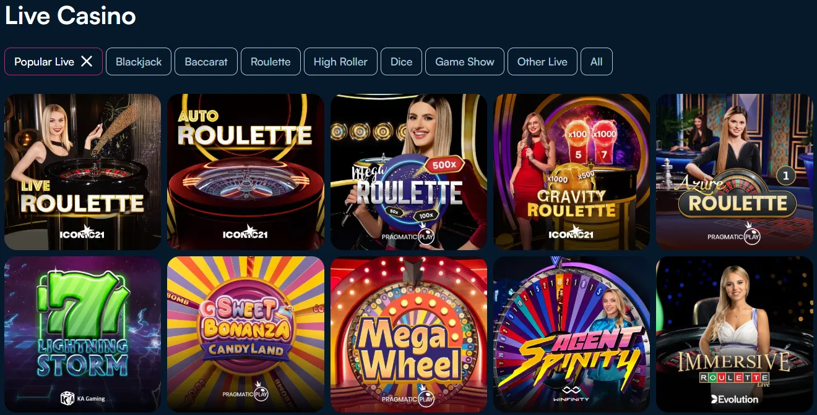This screenshot has width=817, height=415.
Task: Play Gravity Roulette
Action: click(571, 172)
